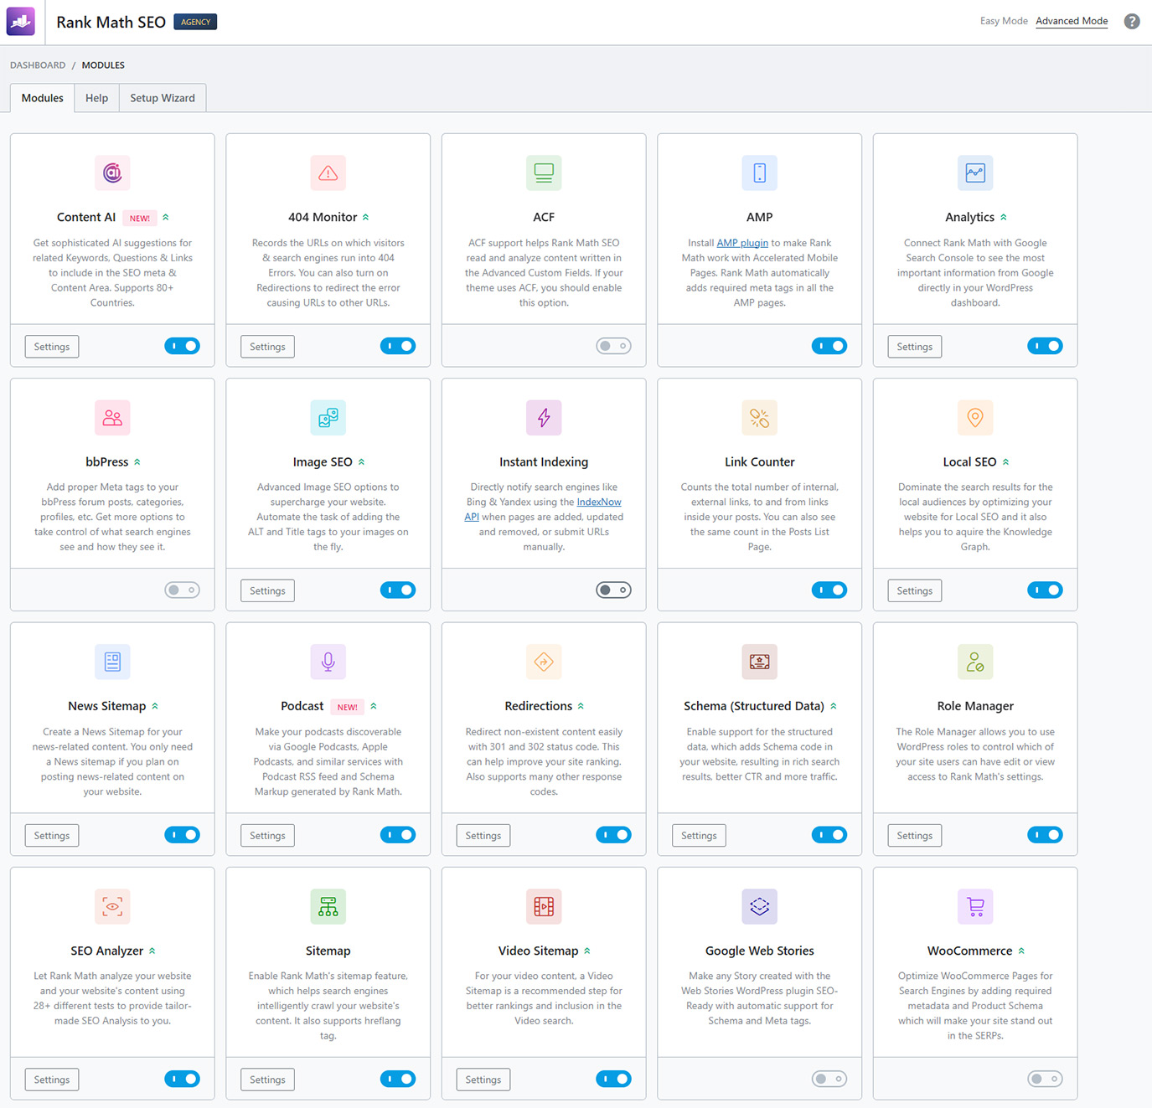Open Image SEO Settings button
Screen dimensions: 1152x1108
click(267, 591)
